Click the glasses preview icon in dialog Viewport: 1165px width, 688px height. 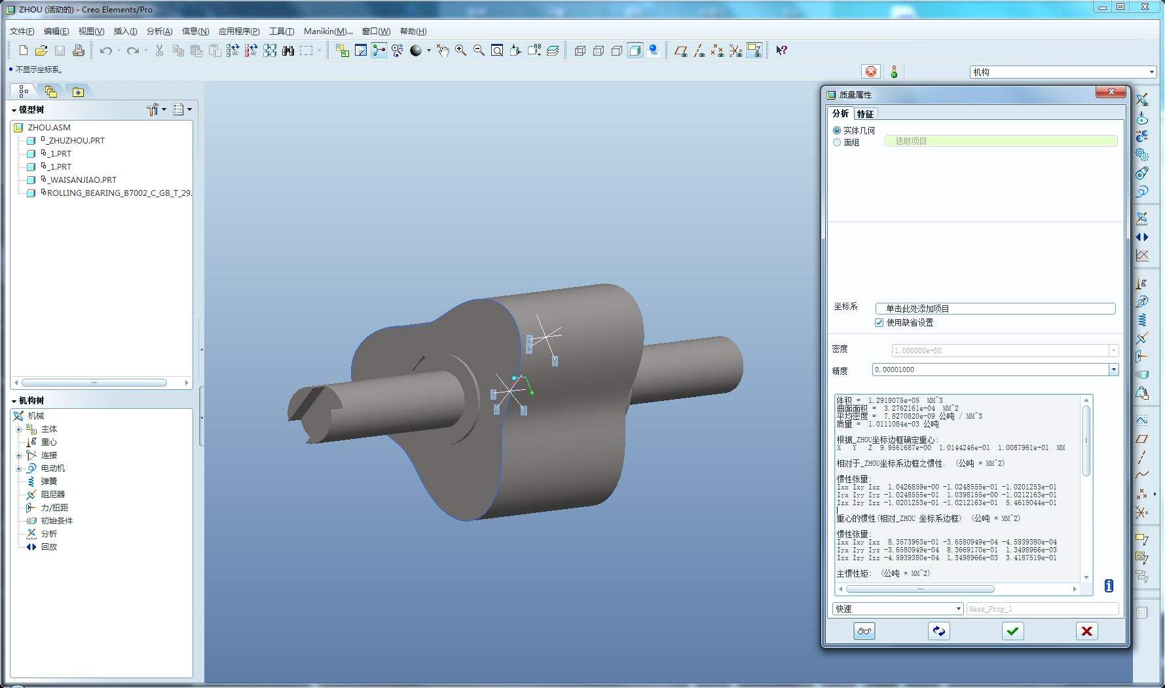pyautogui.click(x=864, y=631)
